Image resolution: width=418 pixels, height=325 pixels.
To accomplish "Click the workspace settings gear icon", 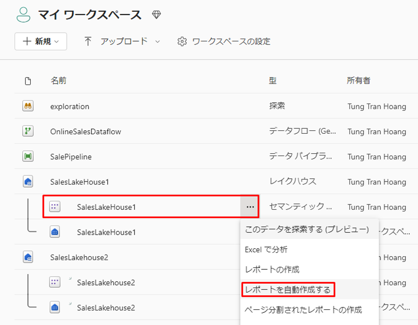I will [x=182, y=41].
